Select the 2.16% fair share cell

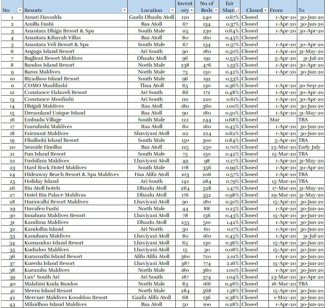coord(230,263)
